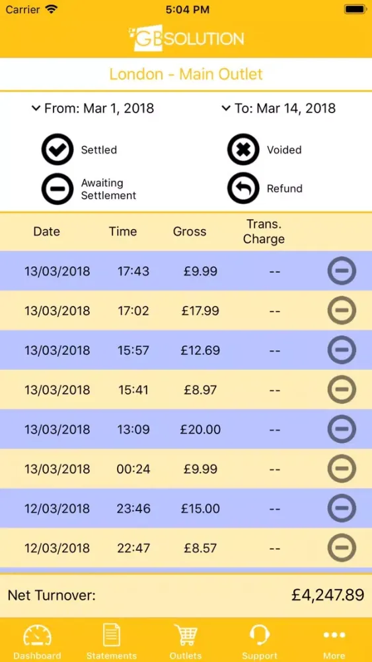The width and height of the screenshot is (372, 662).
Task: Click the GB Solution logo in header
Action: pyautogui.click(x=186, y=39)
